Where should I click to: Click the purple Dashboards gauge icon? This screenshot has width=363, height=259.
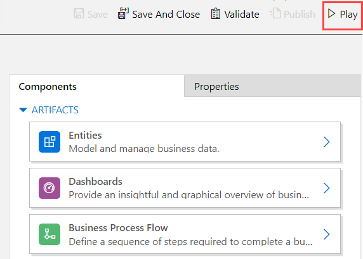(49, 188)
